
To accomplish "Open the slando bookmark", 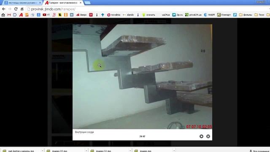I will point(128,15).
